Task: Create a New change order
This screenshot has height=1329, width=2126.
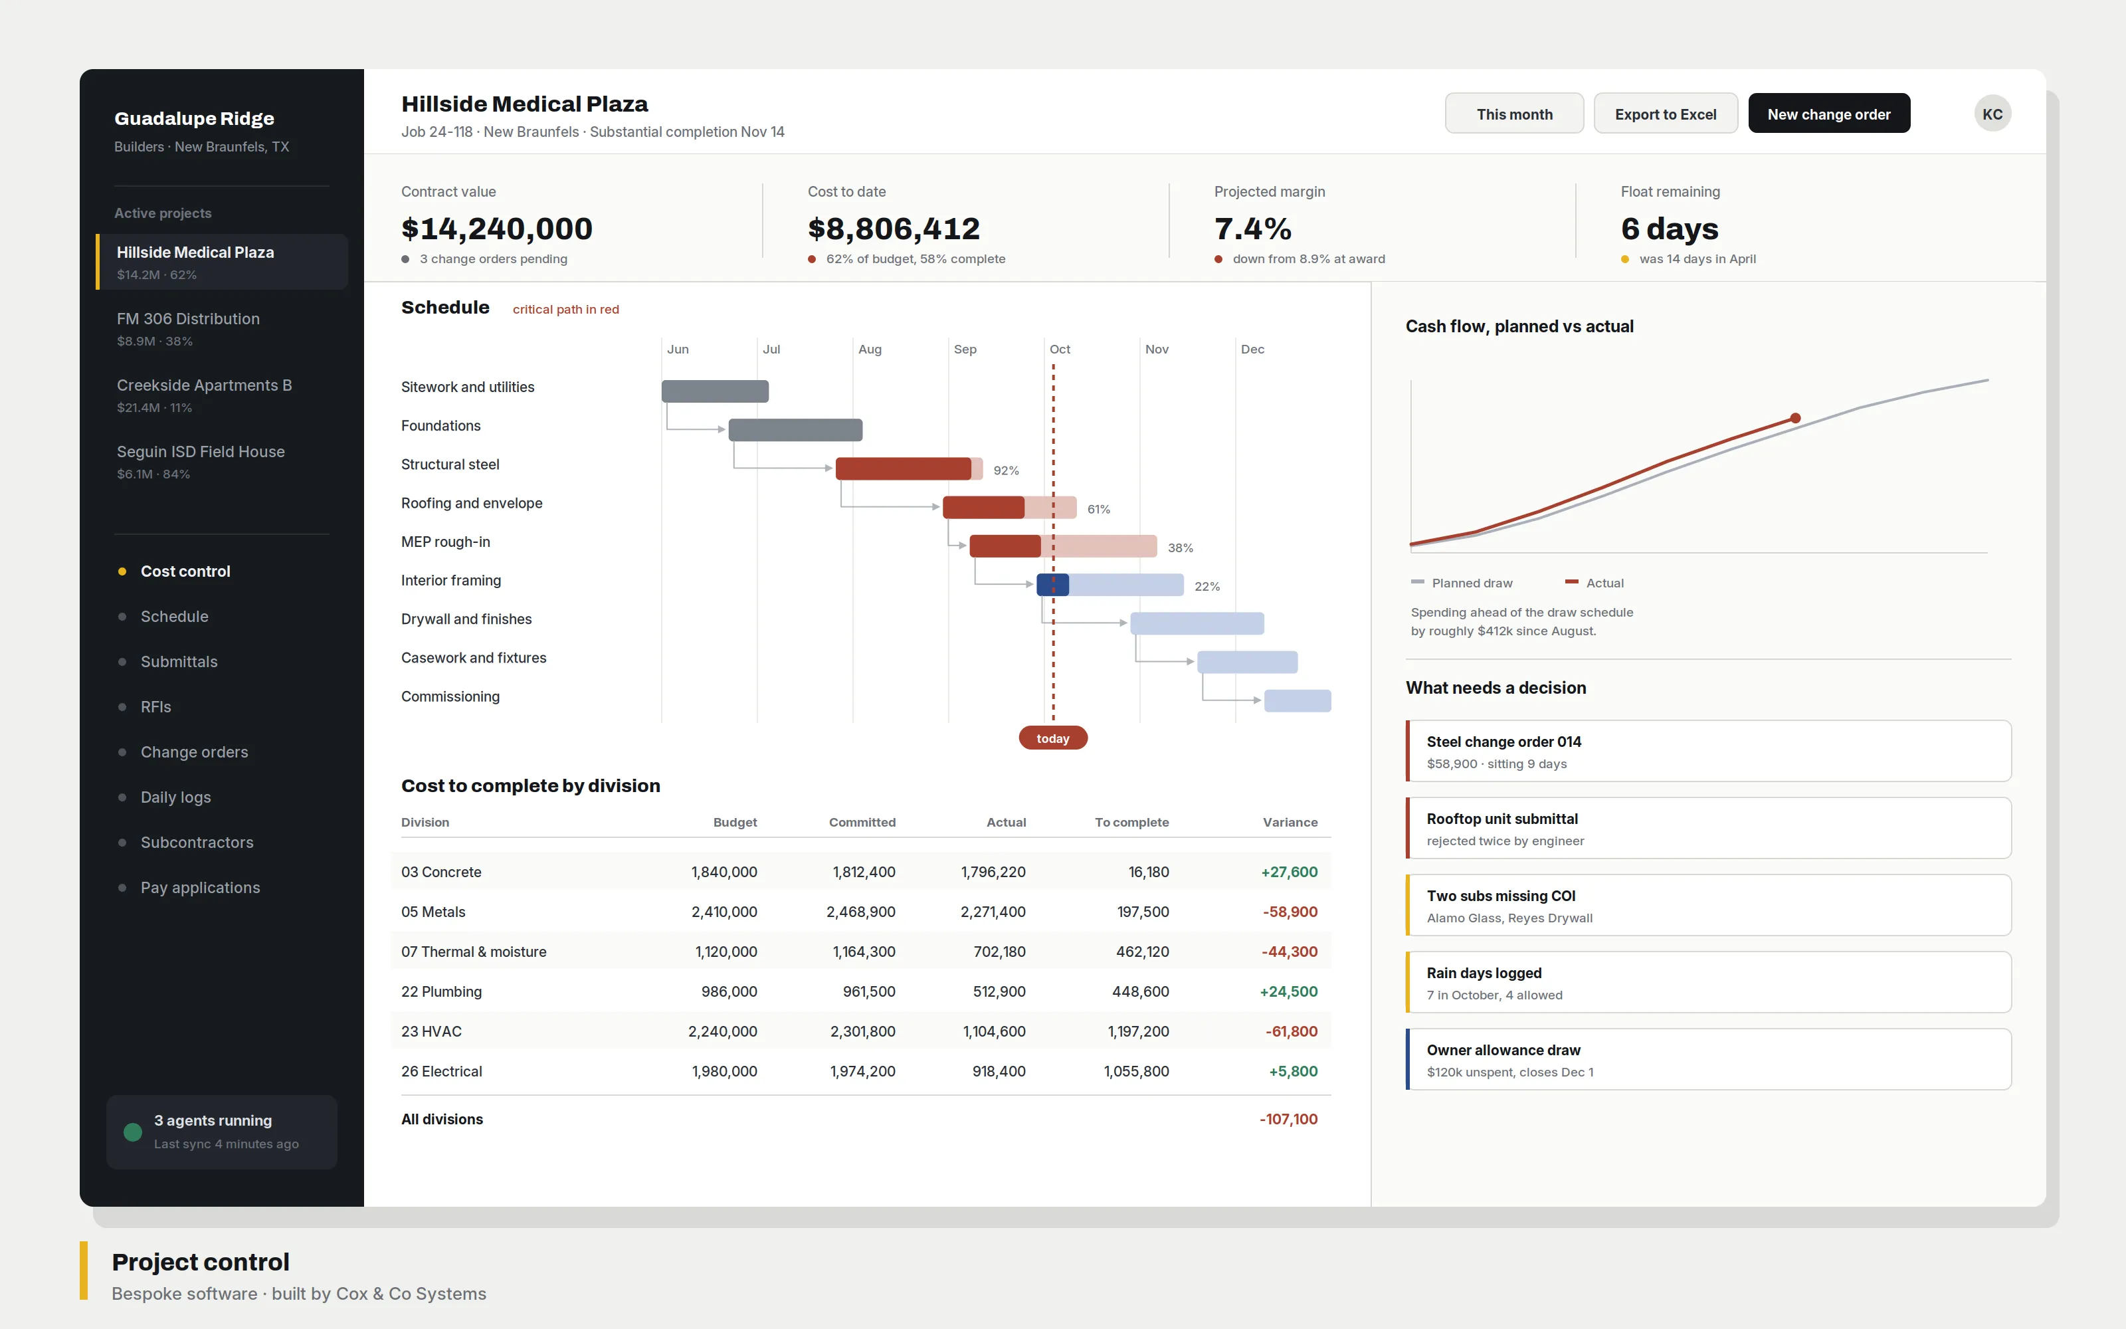Action: click(1828, 114)
